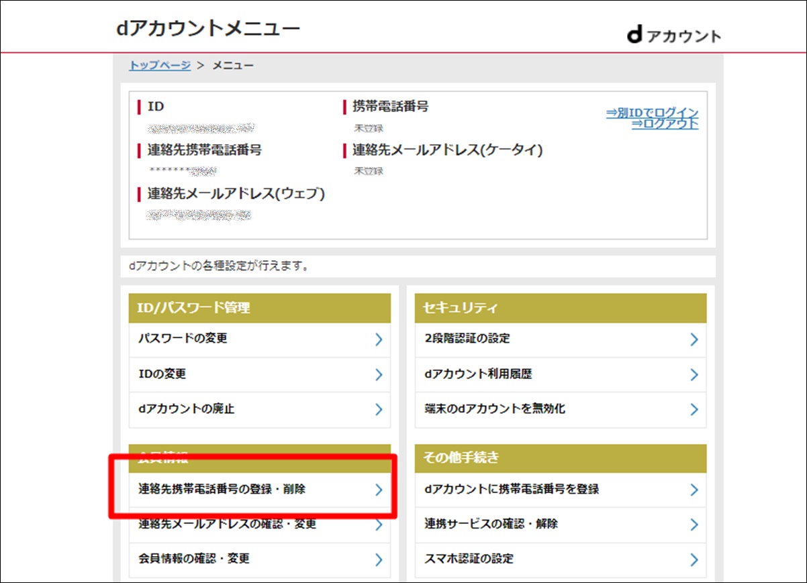Click chevron arrow beside dアカウント利用履歴
The image size is (807, 583).
(694, 374)
